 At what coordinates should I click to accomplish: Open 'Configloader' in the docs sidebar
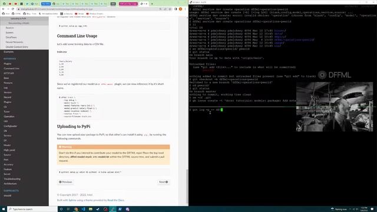tap(11, 126)
